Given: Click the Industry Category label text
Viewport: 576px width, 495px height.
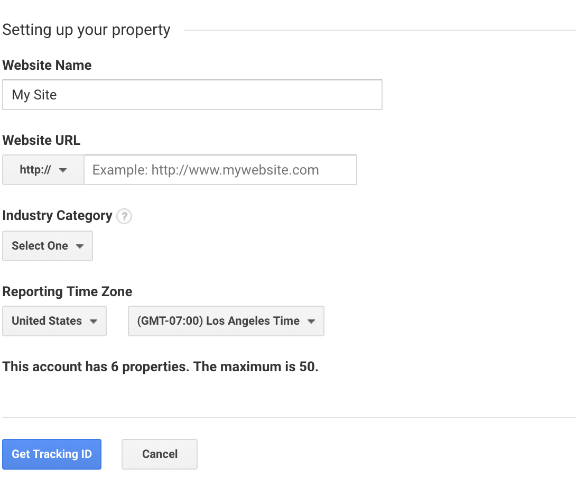Looking at the screenshot, I should 57,216.
